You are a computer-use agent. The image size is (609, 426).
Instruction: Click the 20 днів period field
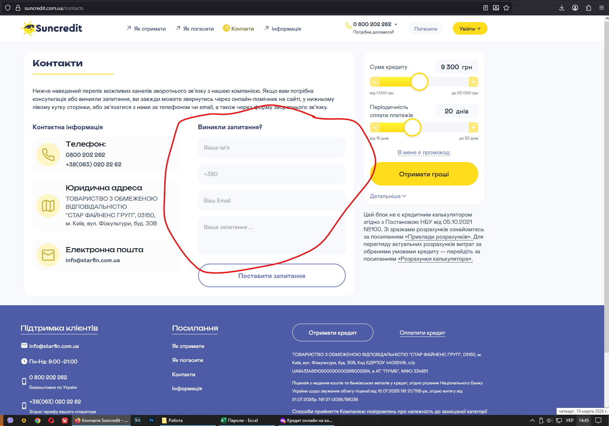click(457, 111)
